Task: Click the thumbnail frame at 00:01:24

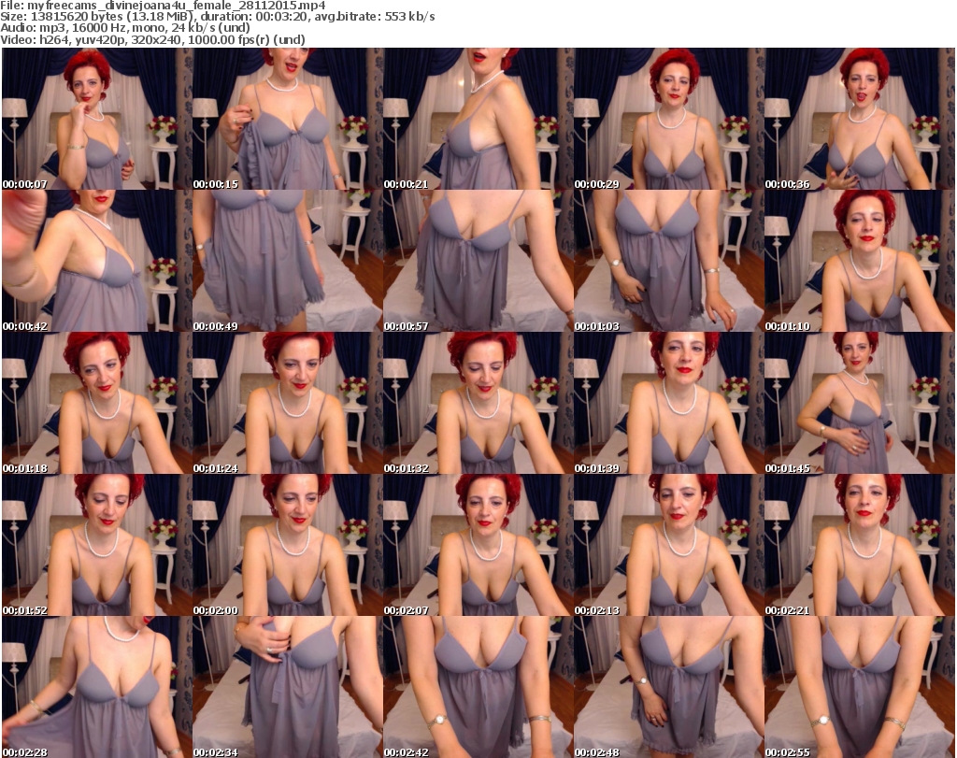Action: [288, 403]
